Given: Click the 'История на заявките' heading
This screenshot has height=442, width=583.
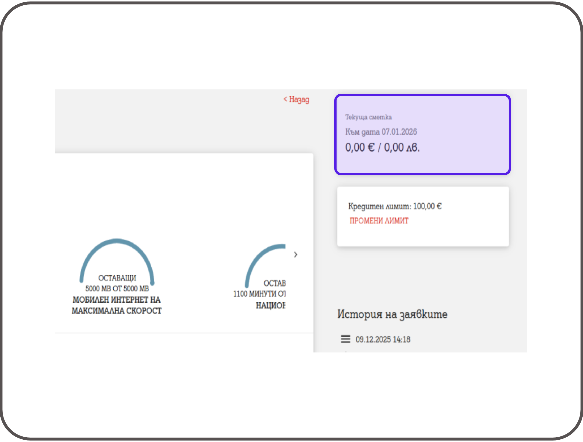Looking at the screenshot, I should pos(392,314).
